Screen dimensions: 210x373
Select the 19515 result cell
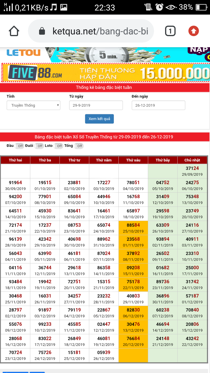pos(45,185)
